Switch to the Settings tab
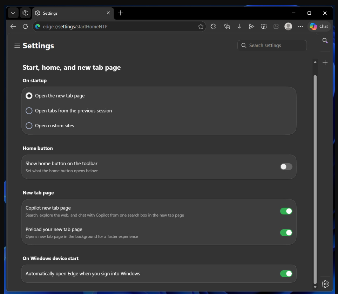 pyautogui.click(x=70, y=13)
